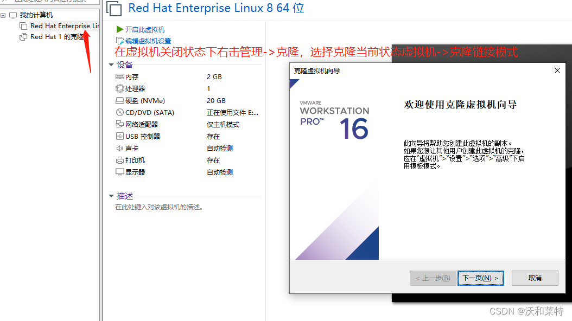The image size is (572, 321).
Task: Collapse the 设备 devices section
Action: coord(111,65)
